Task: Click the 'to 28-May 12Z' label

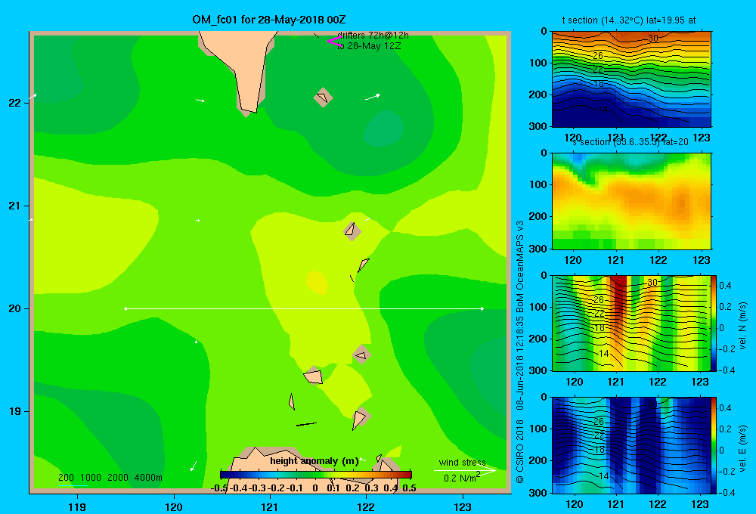Action: 369,46
